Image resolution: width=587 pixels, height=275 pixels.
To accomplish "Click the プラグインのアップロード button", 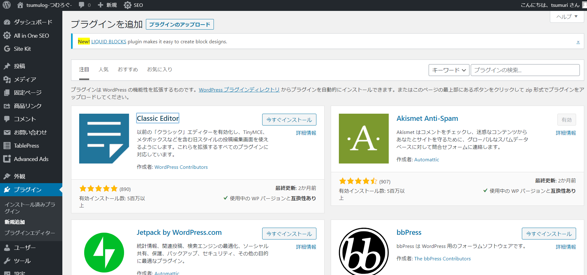I will pos(180,24).
